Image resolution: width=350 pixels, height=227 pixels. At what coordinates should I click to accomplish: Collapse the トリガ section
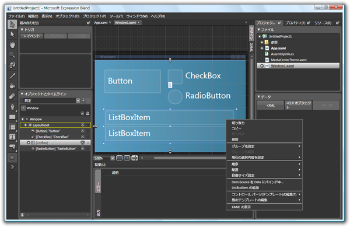point(22,29)
